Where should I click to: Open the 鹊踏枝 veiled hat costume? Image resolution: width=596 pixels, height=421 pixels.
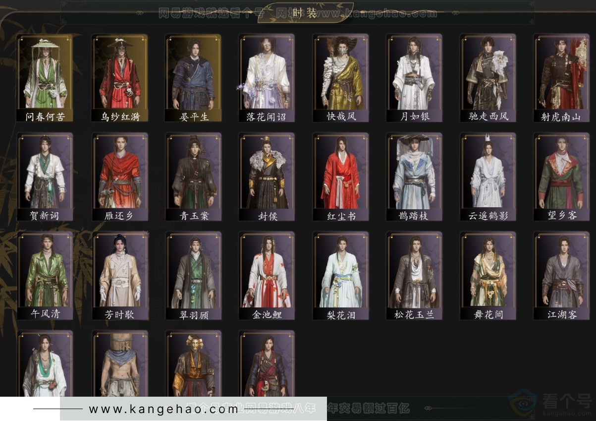point(414,176)
